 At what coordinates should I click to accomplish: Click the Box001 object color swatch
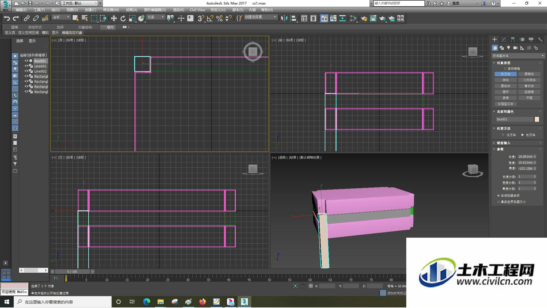pos(537,119)
